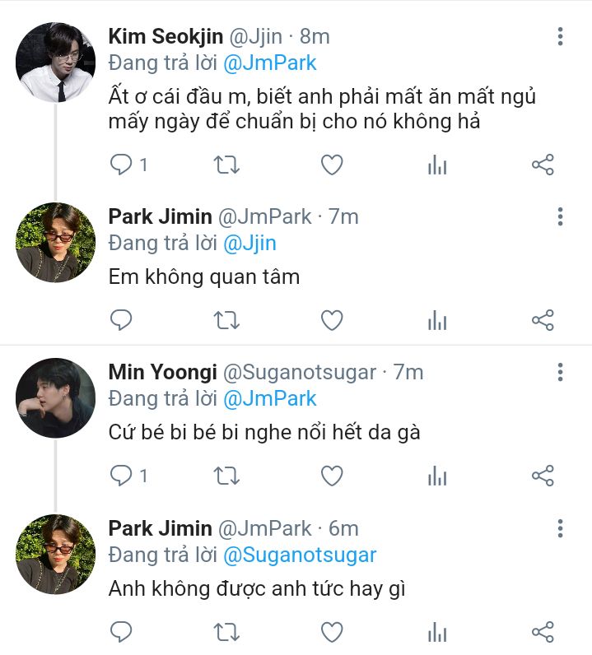The width and height of the screenshot is (592, 655).
Task: Reply to Jimin's "Anh không được" tweet
Action: point(122,631)
